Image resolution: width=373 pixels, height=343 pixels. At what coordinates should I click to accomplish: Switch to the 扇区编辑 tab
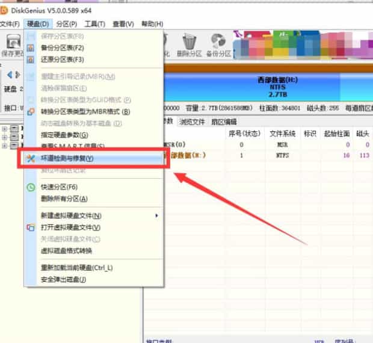[x=223, y=122]
